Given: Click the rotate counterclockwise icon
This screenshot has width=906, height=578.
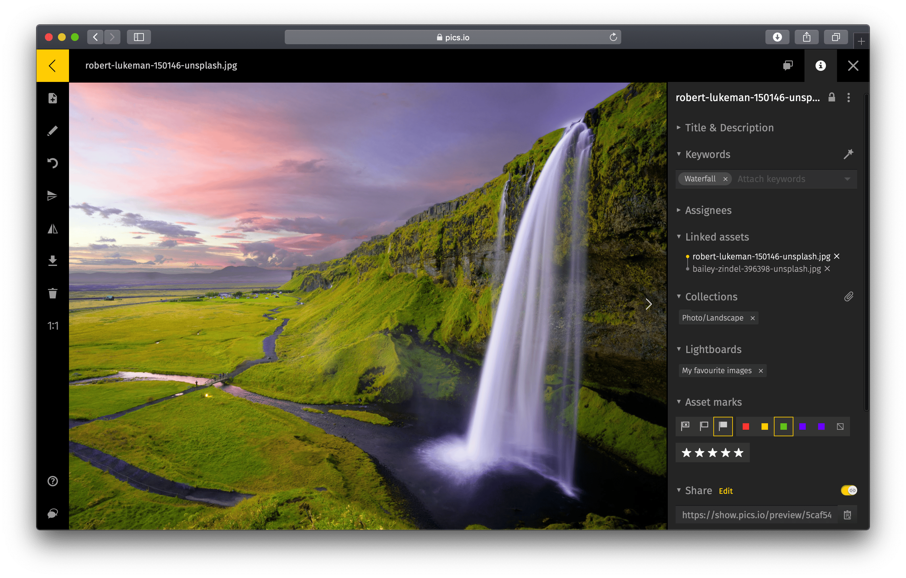Looking at the screenshot, I should coord(53,163).
